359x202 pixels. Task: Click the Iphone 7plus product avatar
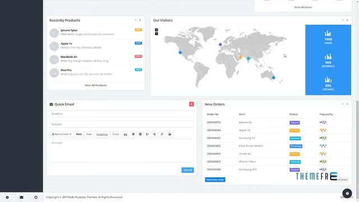(54, 33)
